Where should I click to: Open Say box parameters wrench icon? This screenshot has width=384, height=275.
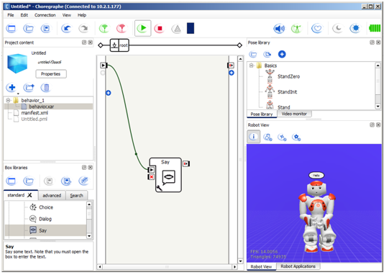pos(159,188)
